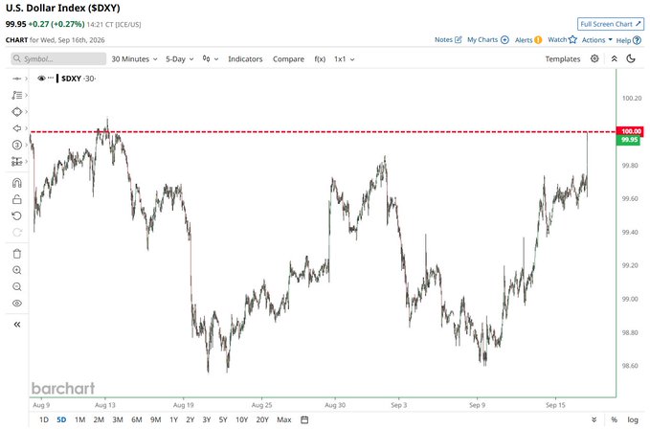
Task: Select the 3Y range
Action: click(x=207, y=419)
